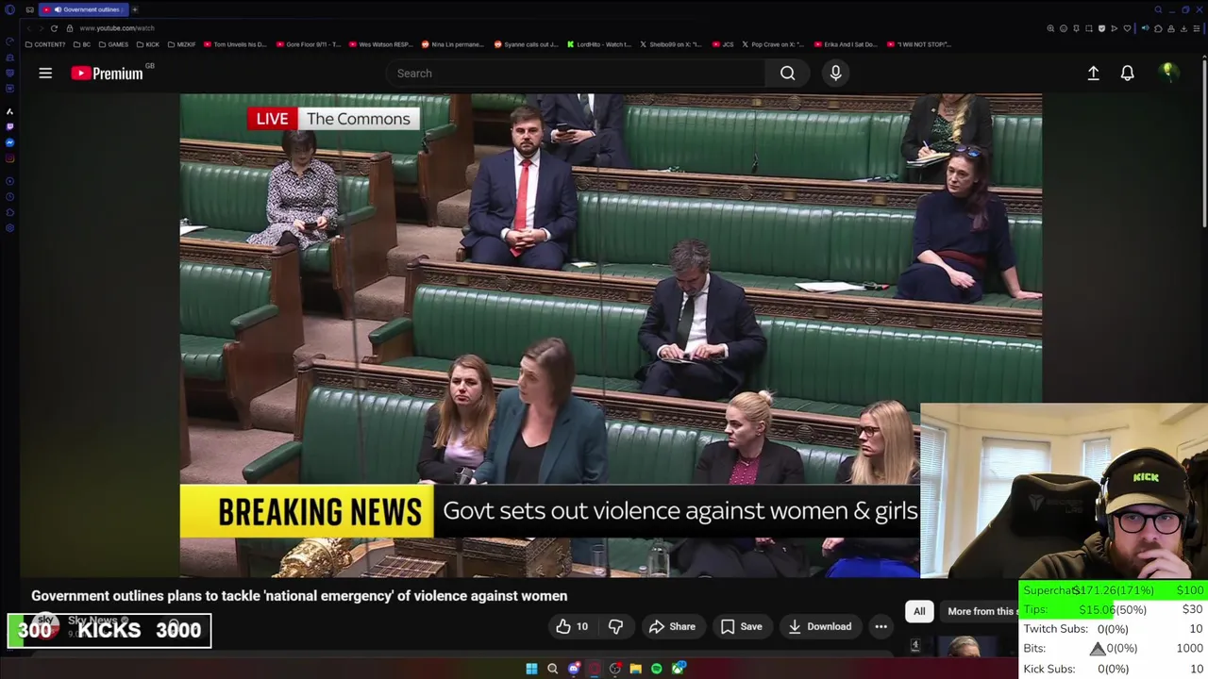Click the video player to pause
Viewport: 1208px width, 679px height.
coord(611,335)
